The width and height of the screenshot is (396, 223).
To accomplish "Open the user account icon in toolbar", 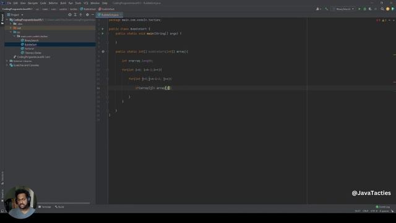I will click(x=318, y=9).
